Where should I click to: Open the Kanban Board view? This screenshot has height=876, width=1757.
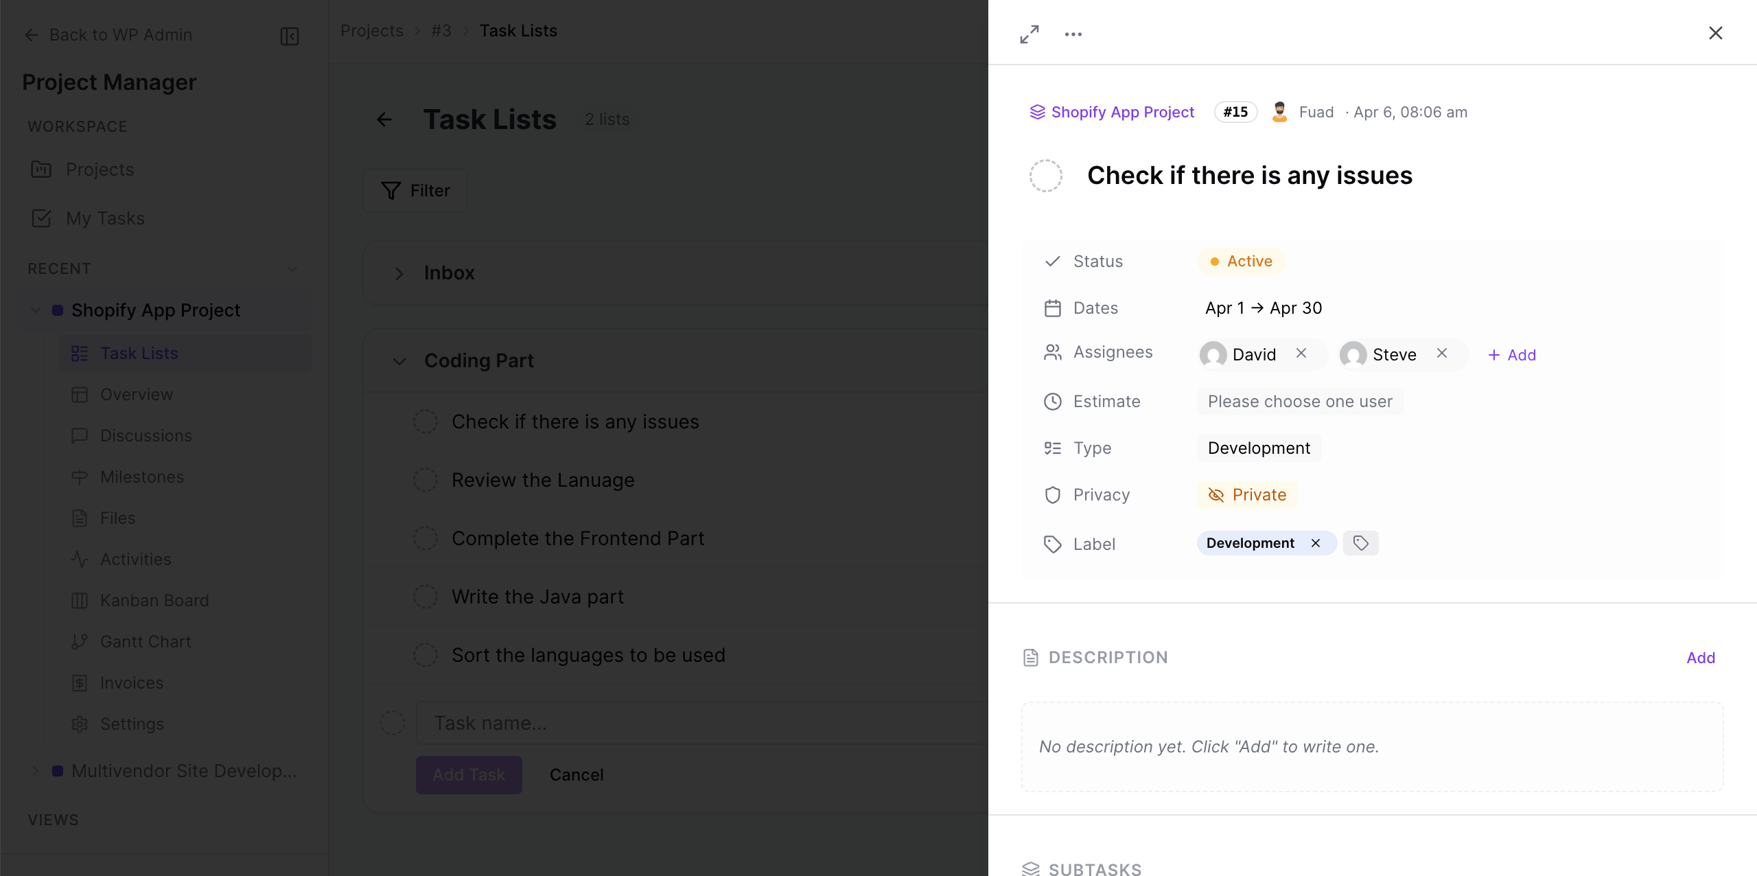coord(154,600)
